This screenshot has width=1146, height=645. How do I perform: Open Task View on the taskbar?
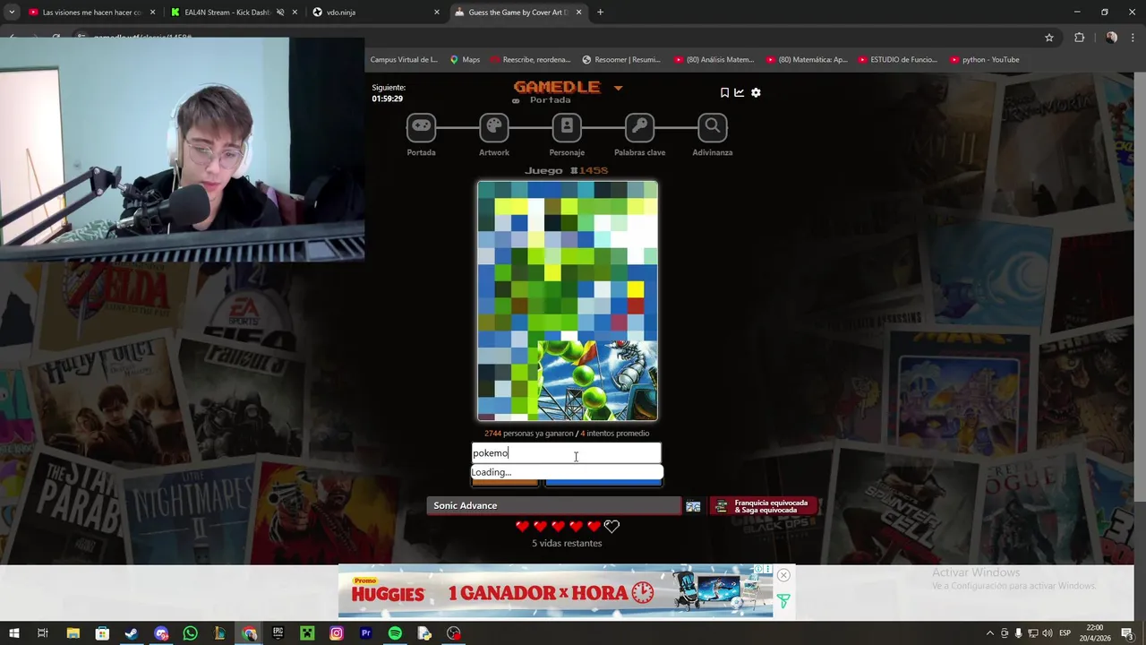coord(42,633)
